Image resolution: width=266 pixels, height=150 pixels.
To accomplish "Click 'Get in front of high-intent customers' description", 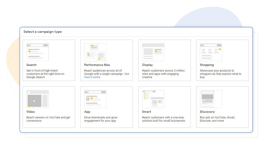I will click(x=45, y=74).
